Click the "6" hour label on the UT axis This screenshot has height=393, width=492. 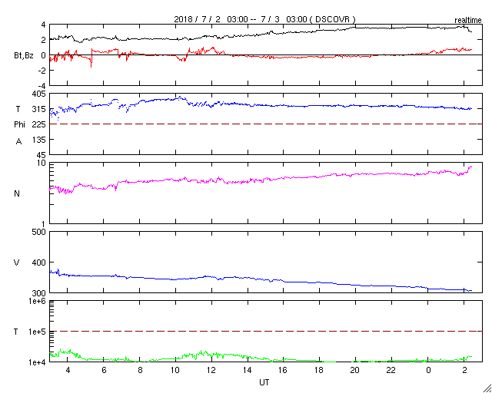104,370
